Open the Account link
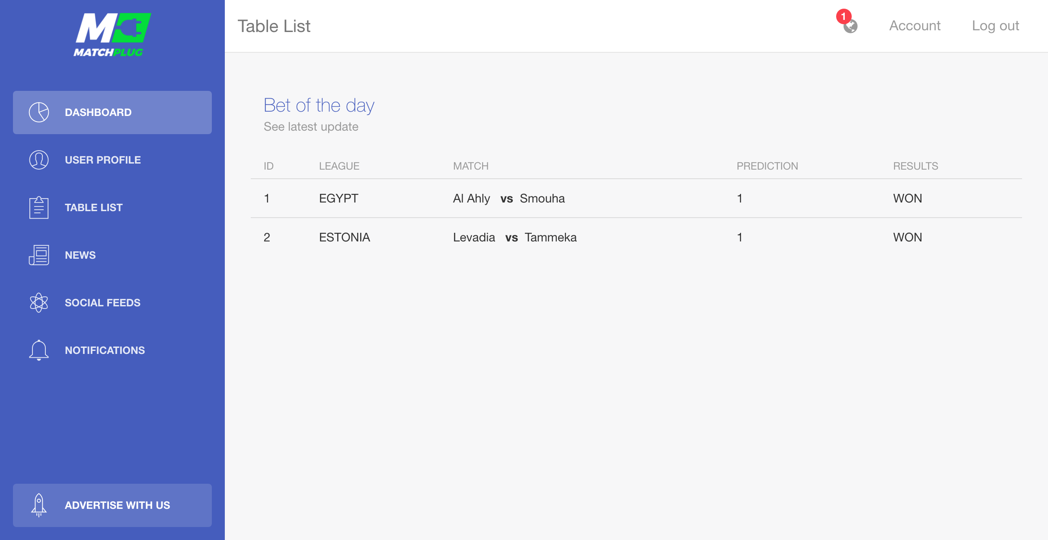Screen dimensions: 1048x540 pos(915,26)
